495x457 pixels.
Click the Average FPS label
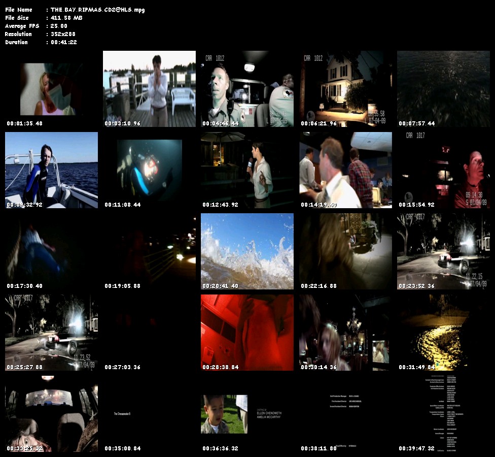(x=22, y=26)
